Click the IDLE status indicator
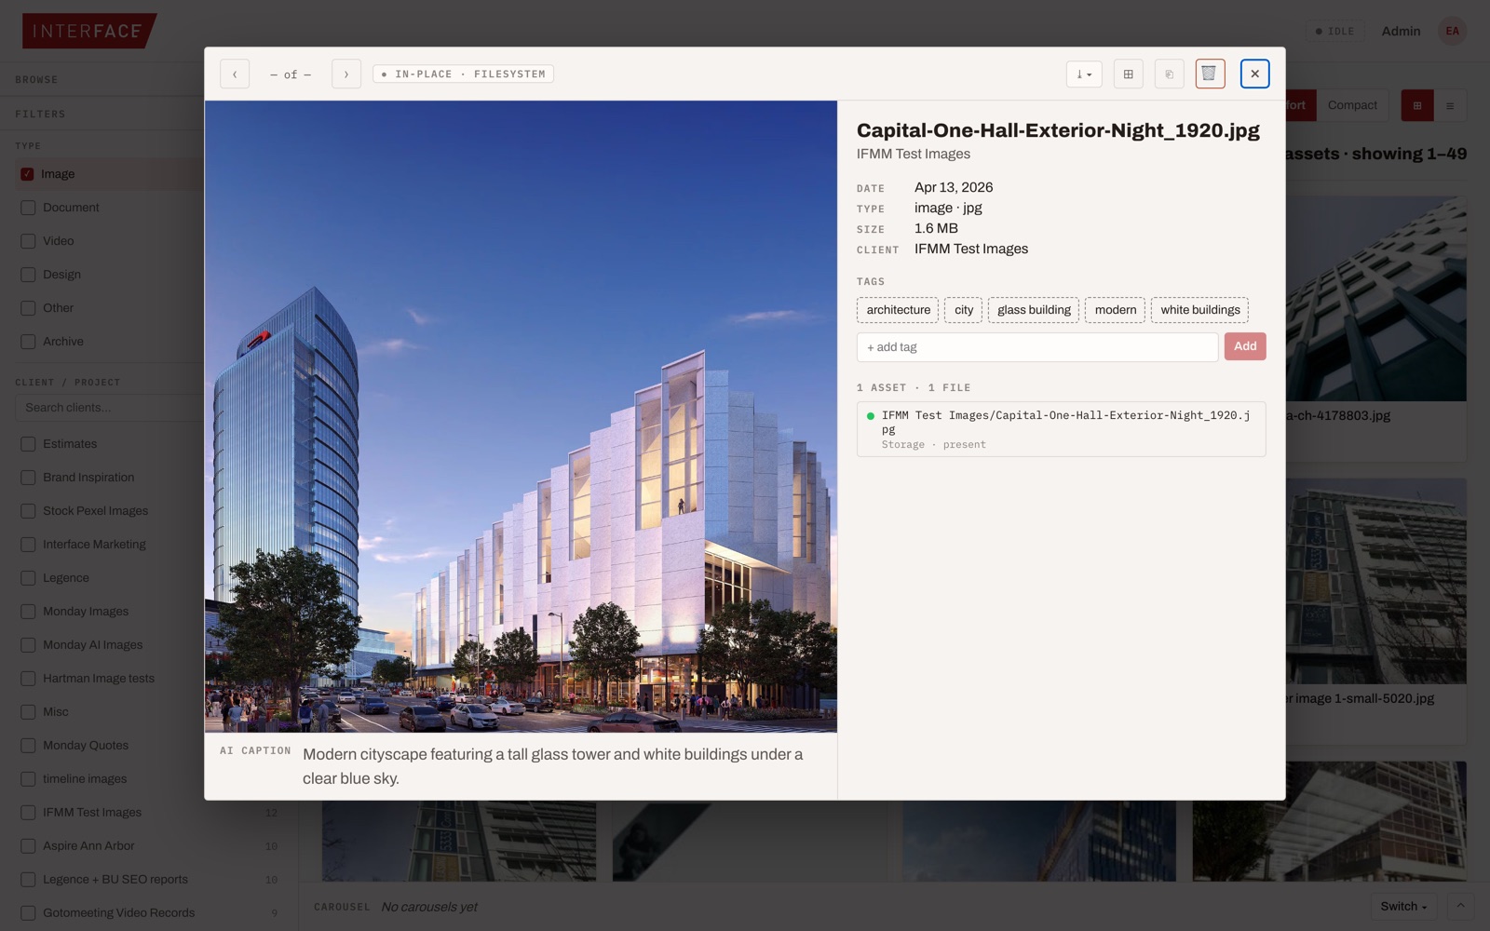The width and height of the screenshot is (1490, 931). point(1334,31)
